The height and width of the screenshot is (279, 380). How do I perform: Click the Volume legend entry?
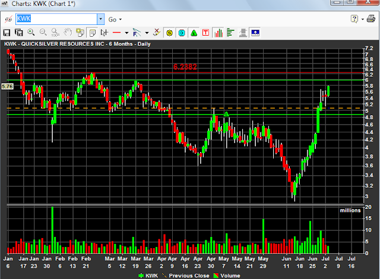click(x=227, y=275)
